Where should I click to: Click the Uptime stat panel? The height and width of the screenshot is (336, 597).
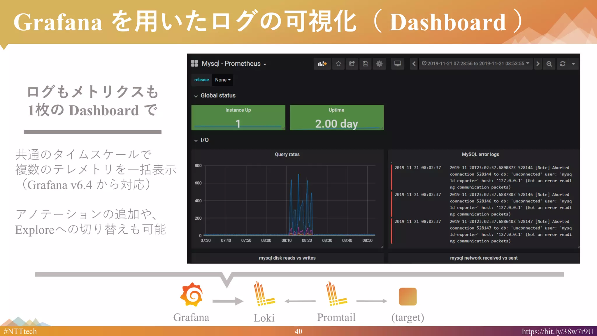coord(336,118)
